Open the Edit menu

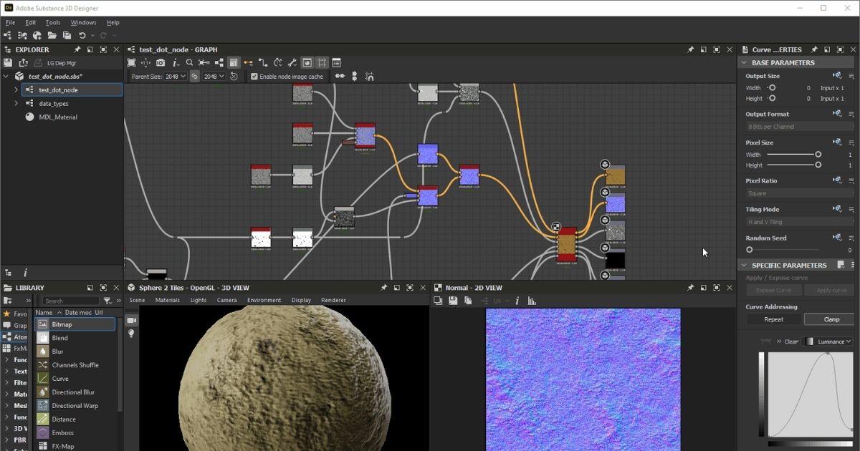[31, 22]
